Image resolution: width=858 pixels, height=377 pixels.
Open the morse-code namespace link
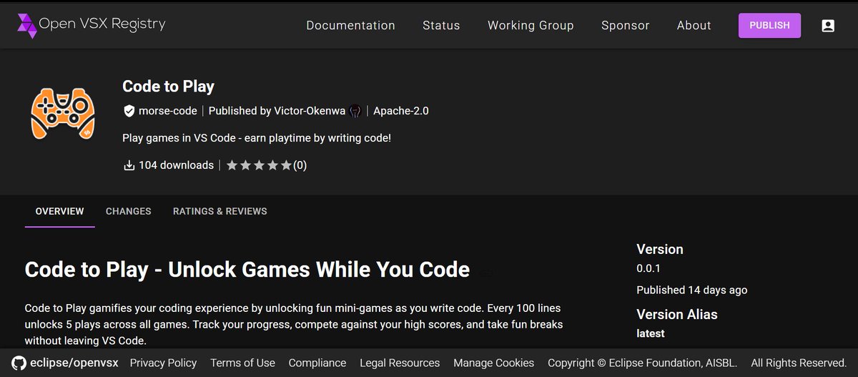tap(167, 111)
